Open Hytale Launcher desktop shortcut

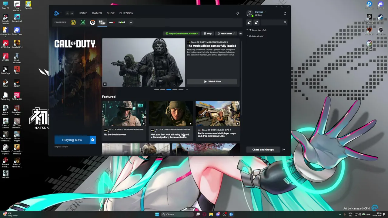point(17,58)
